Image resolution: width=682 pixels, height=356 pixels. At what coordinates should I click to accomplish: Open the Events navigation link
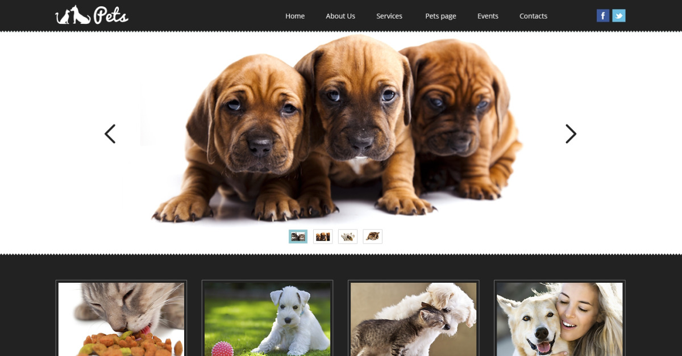click(488, 16)
